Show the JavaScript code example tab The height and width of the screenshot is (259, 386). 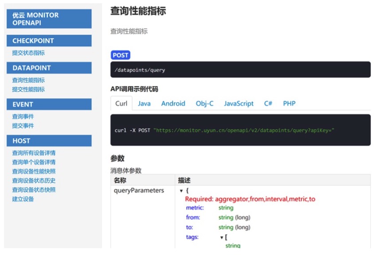click(238, 104)
